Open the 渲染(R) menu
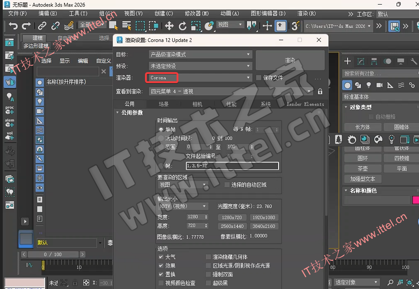 306,14
